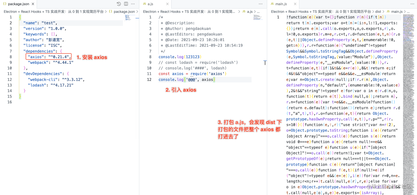
Task: Click line number 8 in package.json
Action: click(11, 57)
